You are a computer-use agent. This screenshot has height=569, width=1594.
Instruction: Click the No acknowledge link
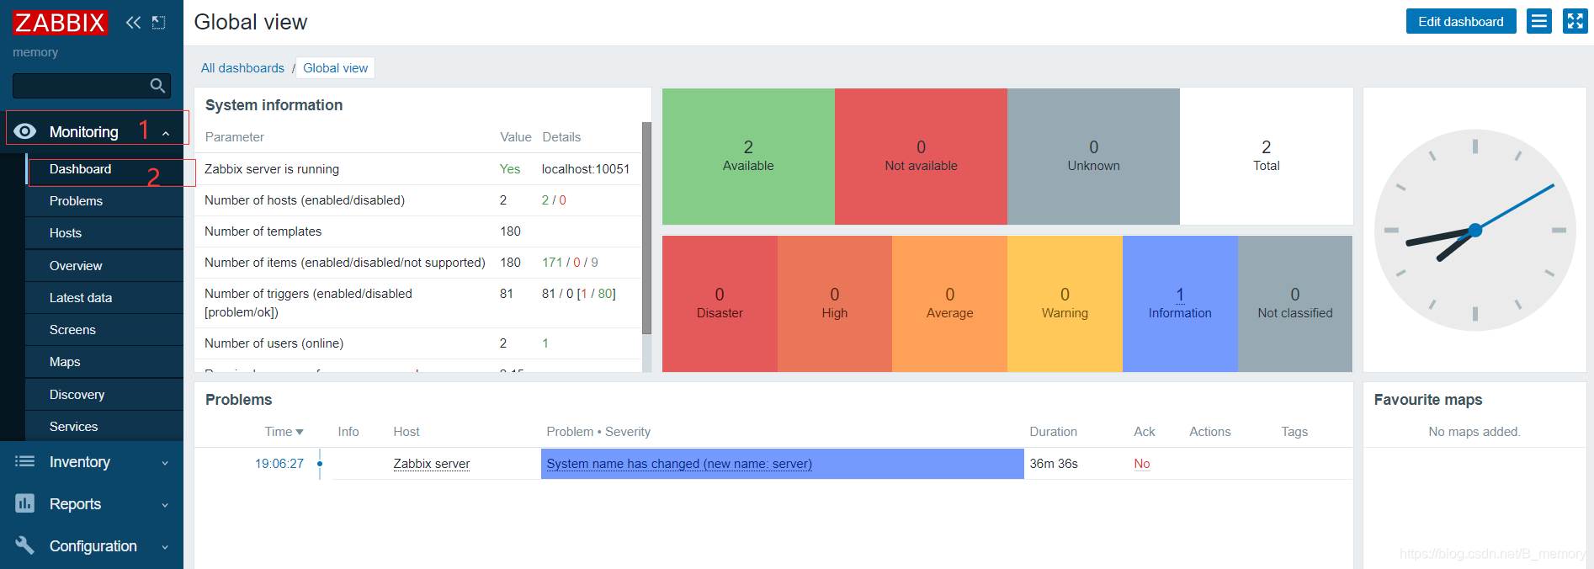coord(1142,464)
